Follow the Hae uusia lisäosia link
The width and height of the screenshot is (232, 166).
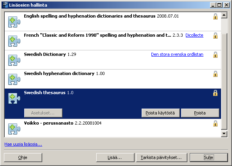[23, 144]
